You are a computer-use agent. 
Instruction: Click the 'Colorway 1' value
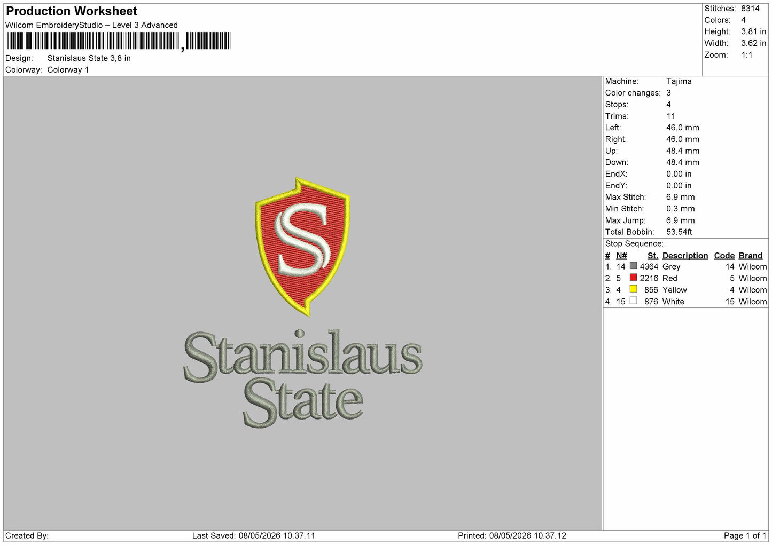(68, 70)
